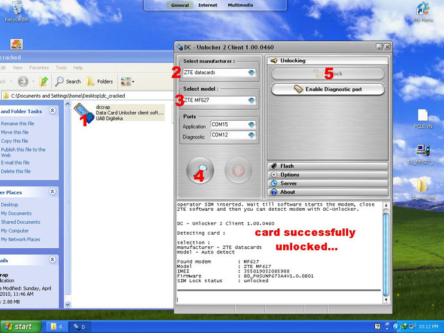Click the network tray icon
The image size is (444, 333).
404,327
